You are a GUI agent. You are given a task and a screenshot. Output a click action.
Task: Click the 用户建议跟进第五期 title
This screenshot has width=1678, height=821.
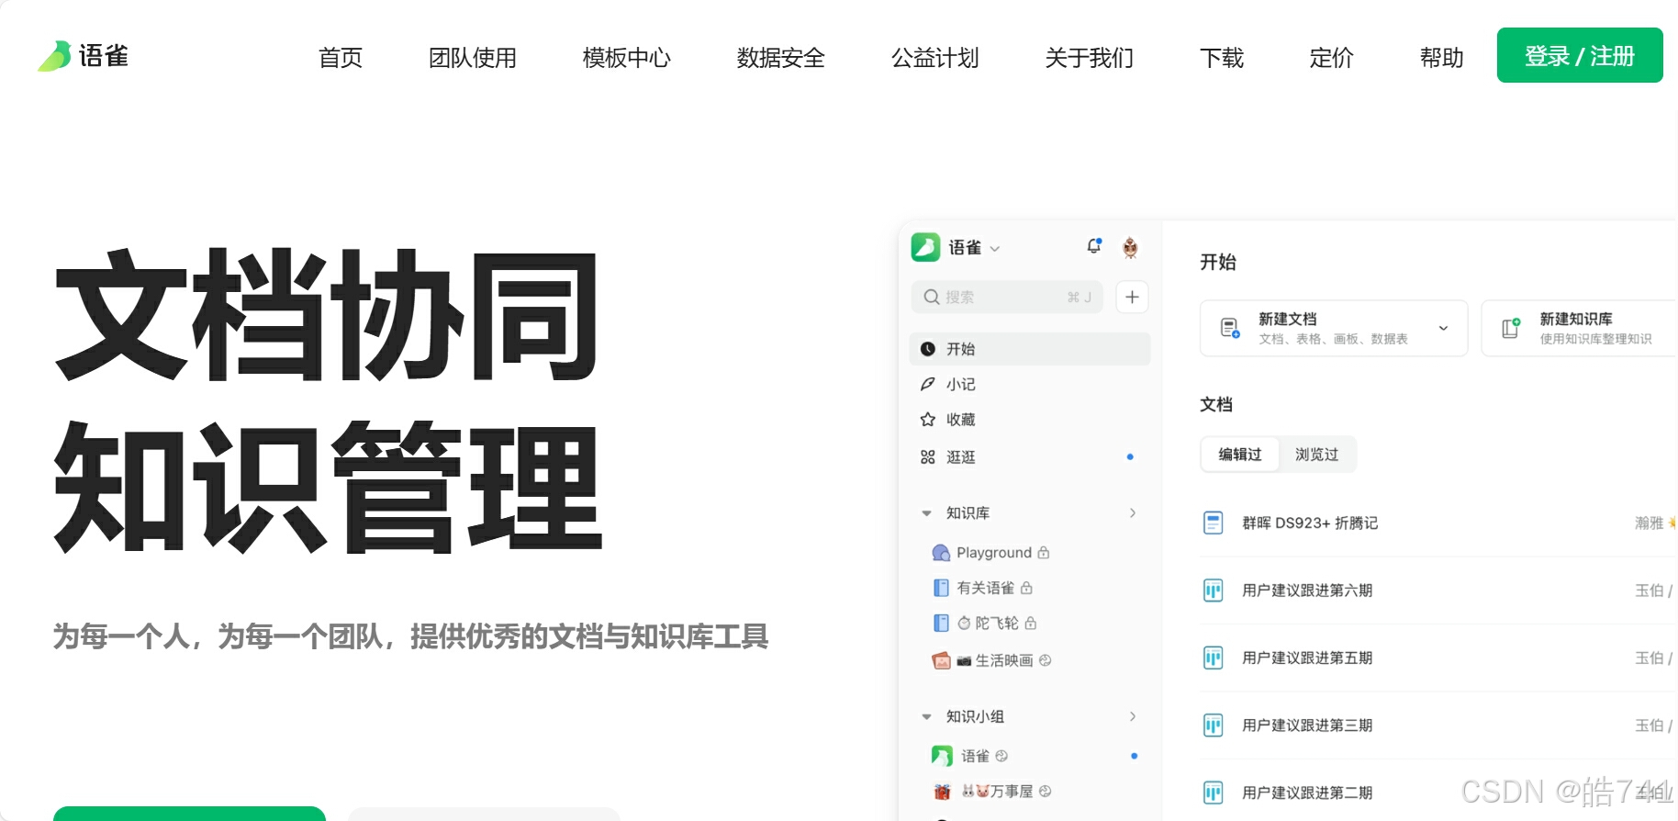(1307, 658)
